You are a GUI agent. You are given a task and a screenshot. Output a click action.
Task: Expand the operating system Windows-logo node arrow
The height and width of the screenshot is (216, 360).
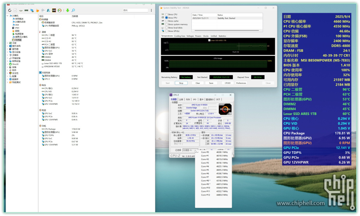(x=7, y=46)
